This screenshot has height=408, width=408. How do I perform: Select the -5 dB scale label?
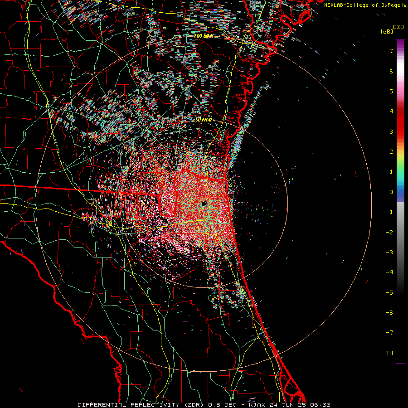coord(389,293)
